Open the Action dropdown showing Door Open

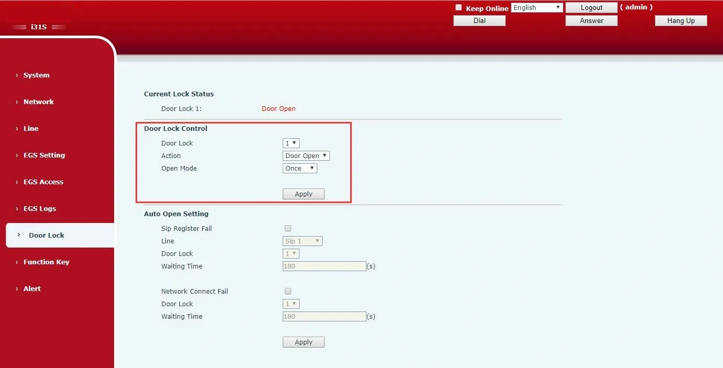[306, 155]
